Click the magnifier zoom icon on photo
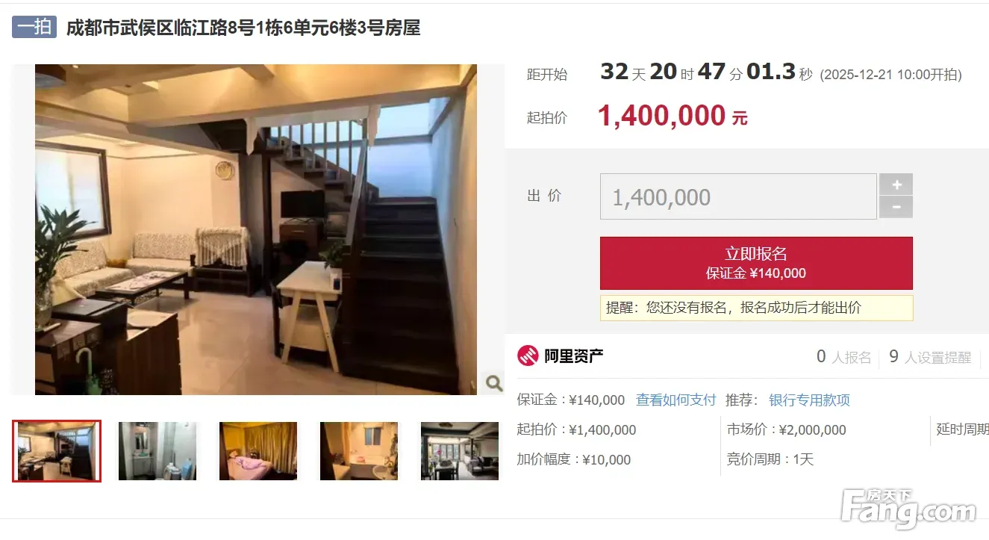Viewport: 989px width, 540px height. point(493,383)
